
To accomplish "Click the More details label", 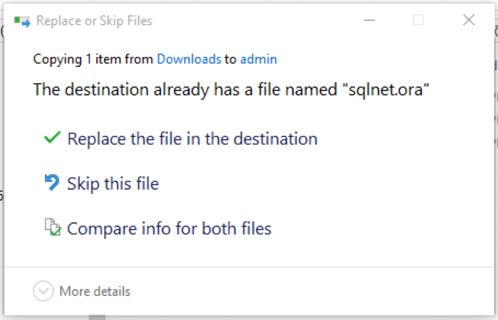I will pos(95,291).
